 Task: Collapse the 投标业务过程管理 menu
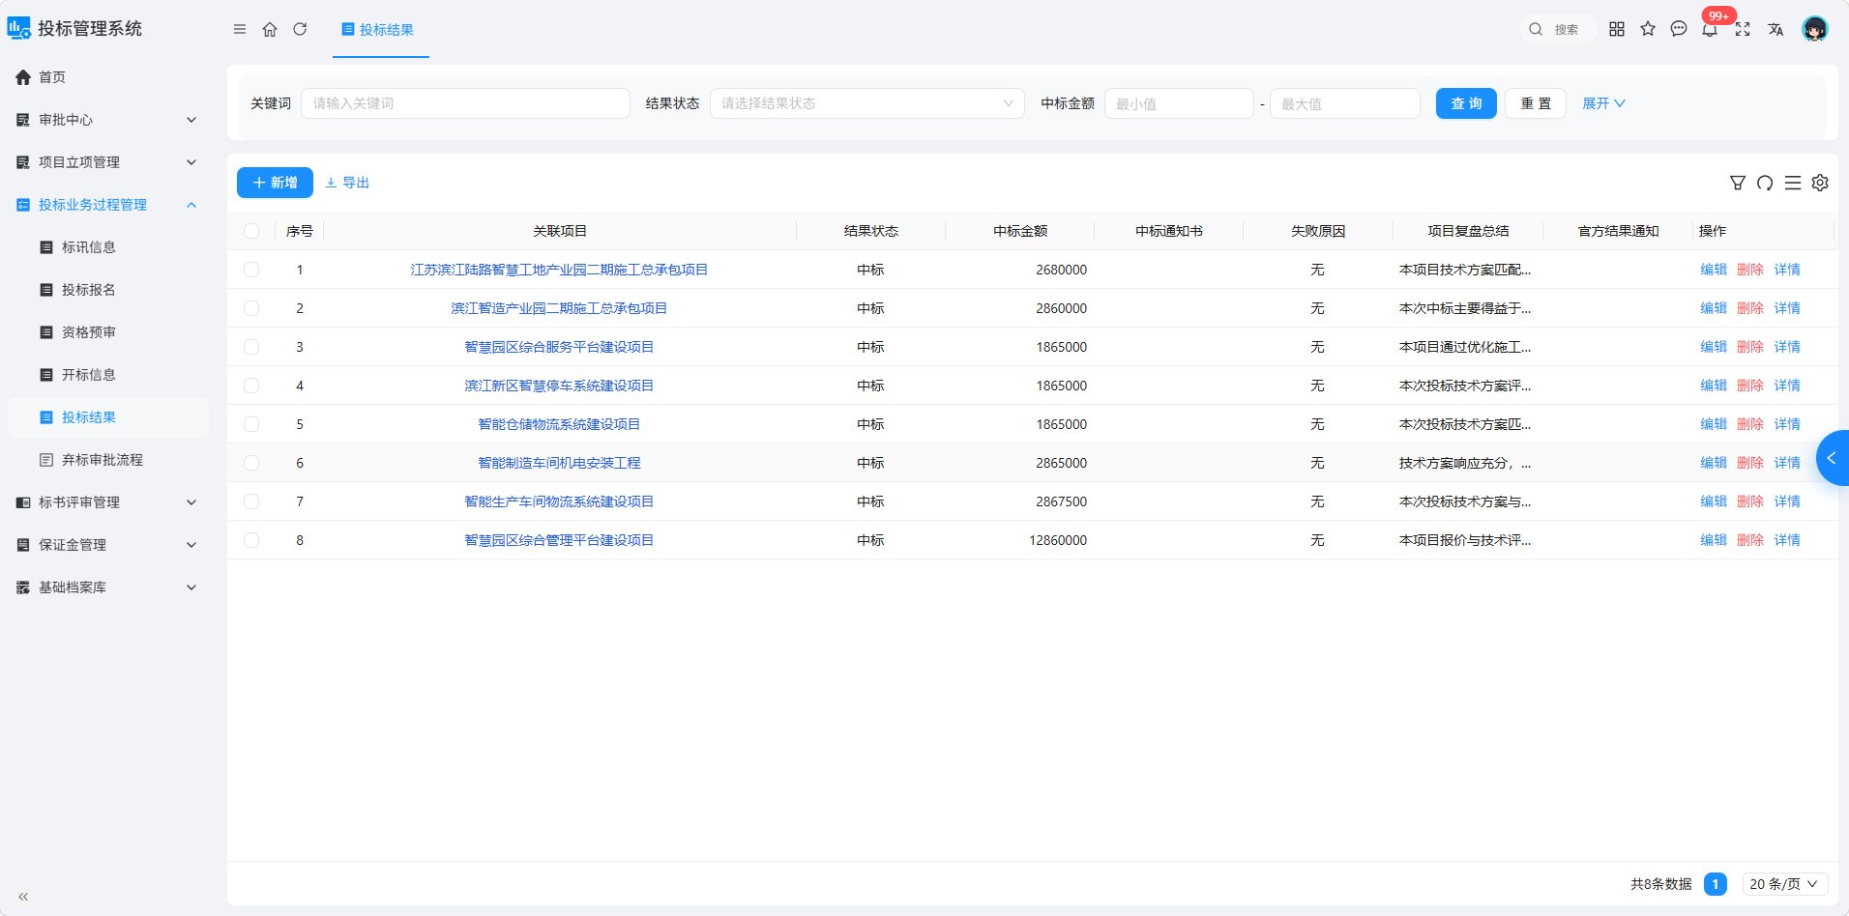pos(106,205)
